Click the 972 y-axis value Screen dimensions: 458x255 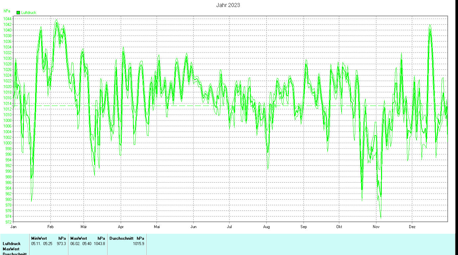[9, 222]
